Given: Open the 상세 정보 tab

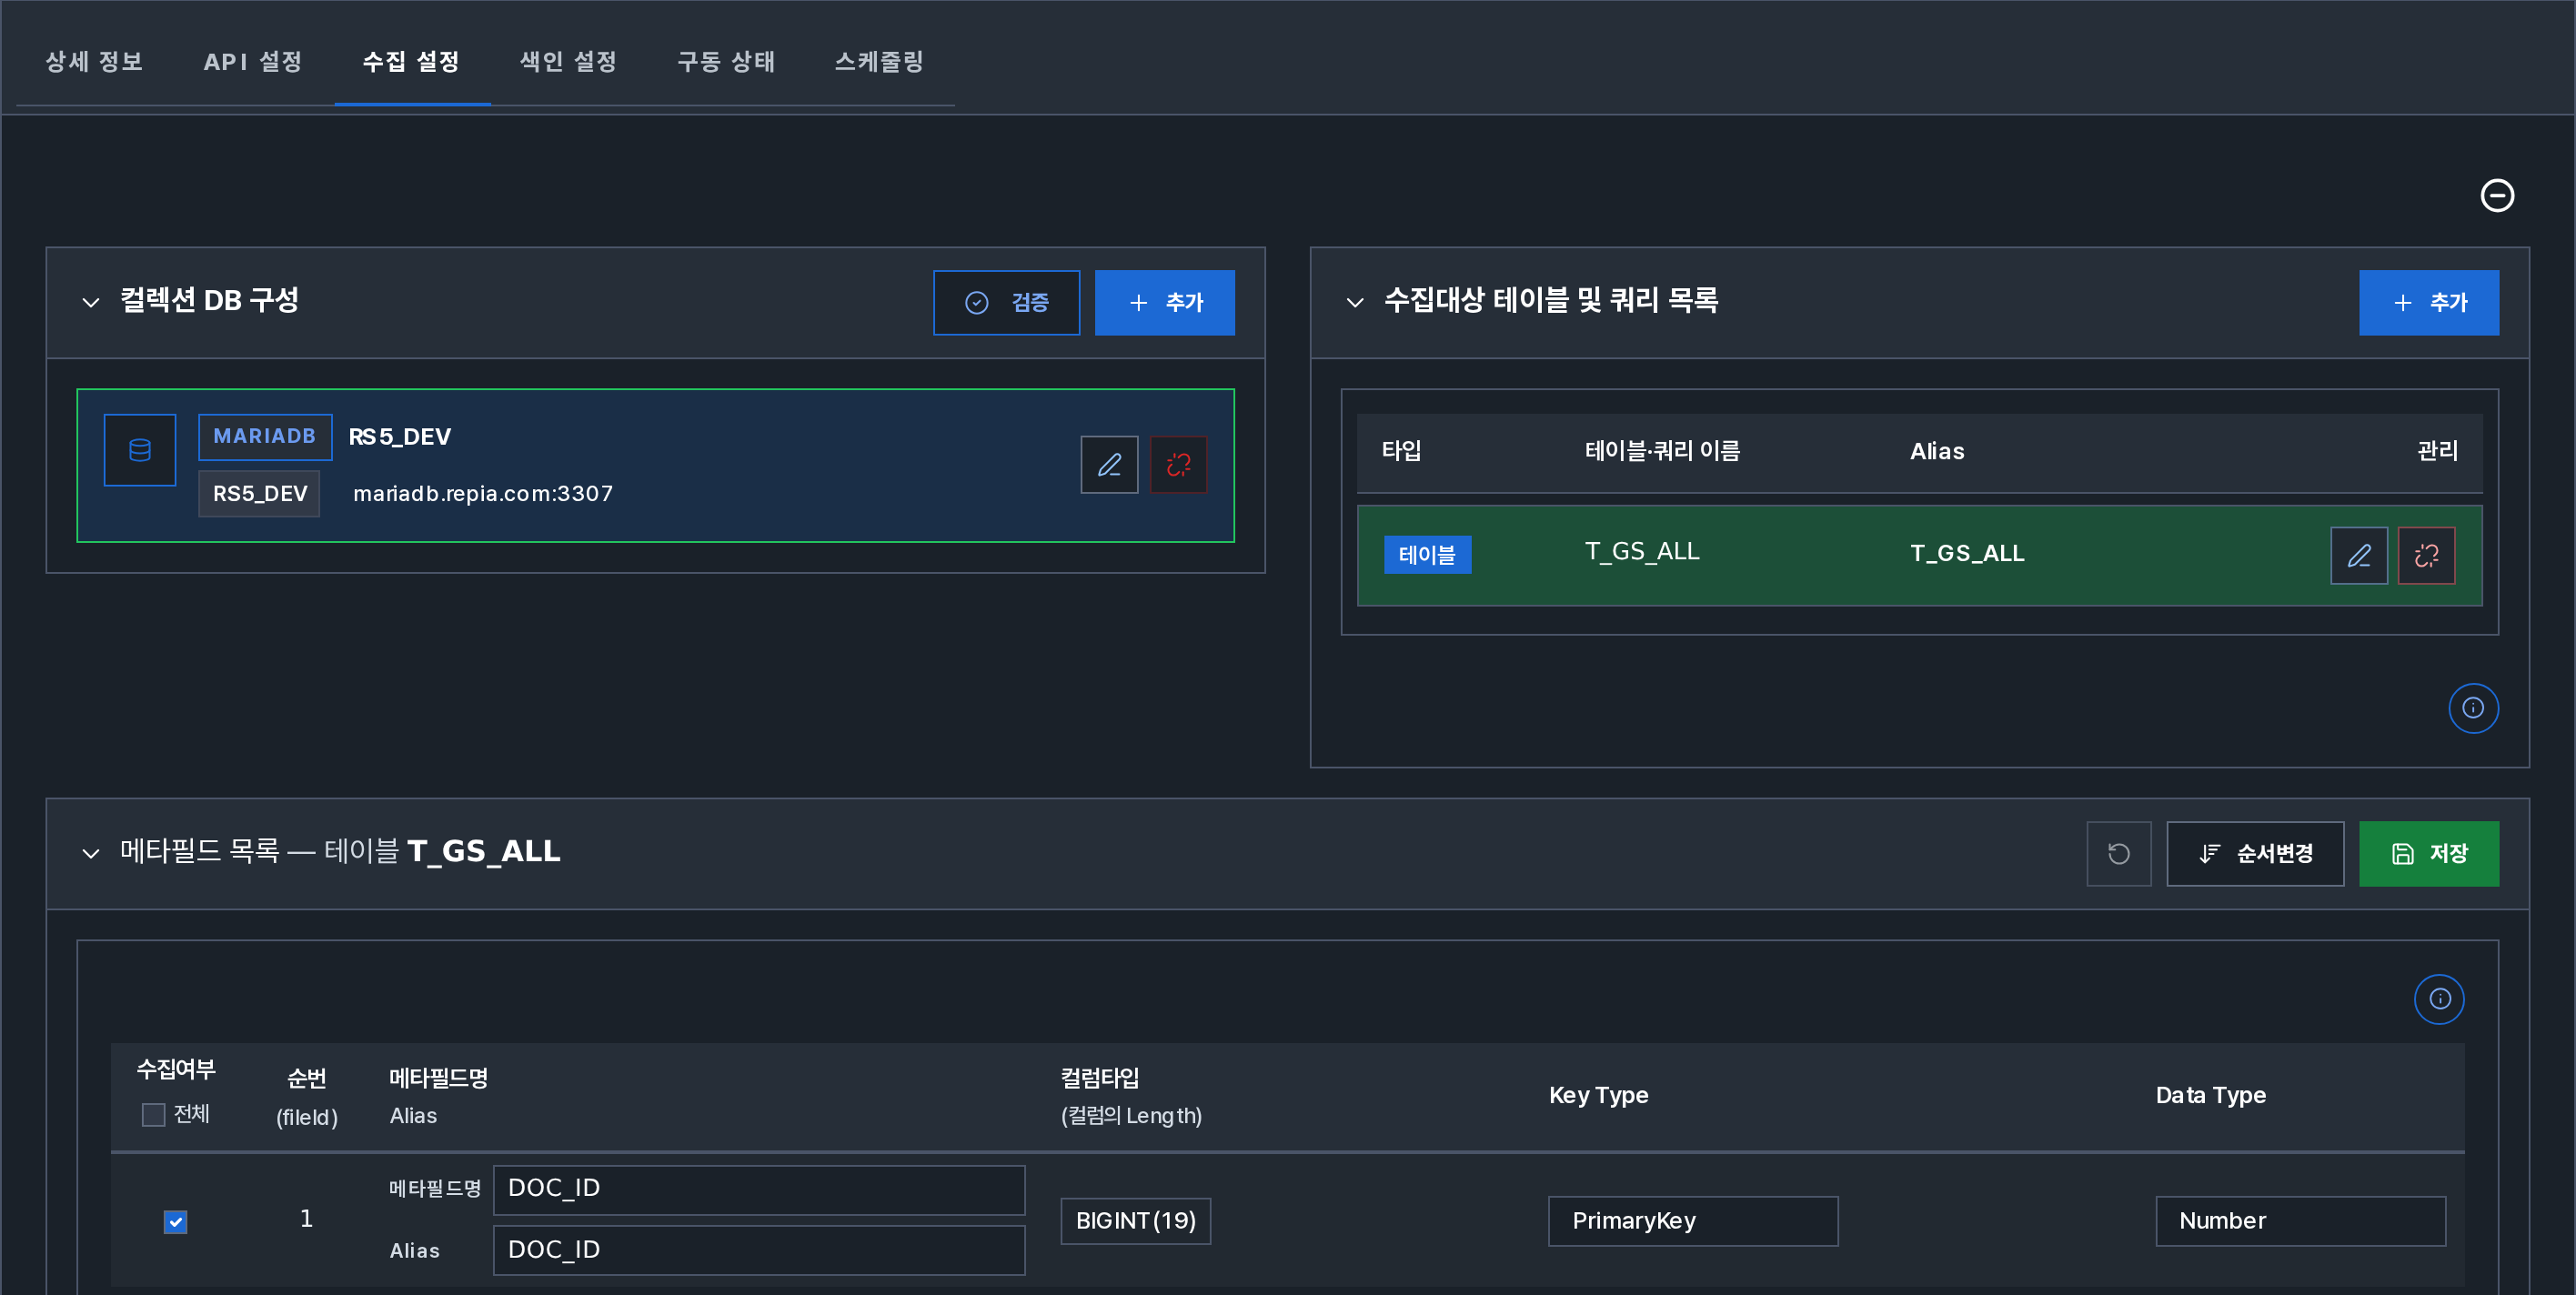Looking at the screenshot, I should [x=94, y=62].
